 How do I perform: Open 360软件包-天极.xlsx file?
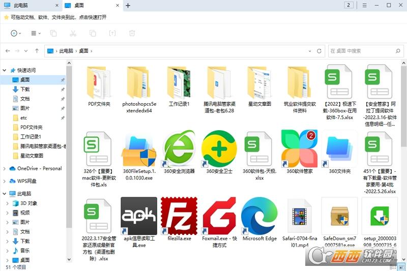tap(259, 149)
